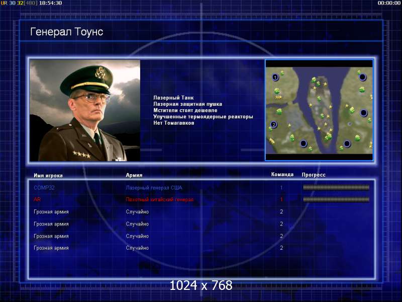Click team number in COMP32 row

tap(281, 187)
